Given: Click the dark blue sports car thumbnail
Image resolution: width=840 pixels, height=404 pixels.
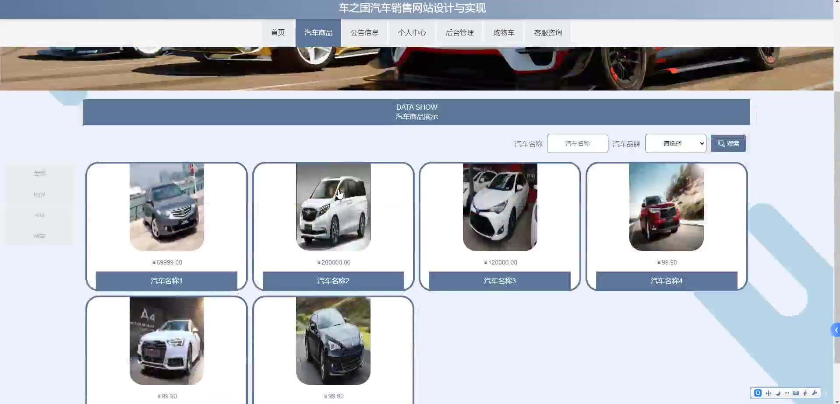Looking at the screenshot, I should pyautogui.click(x=333, y=341).
